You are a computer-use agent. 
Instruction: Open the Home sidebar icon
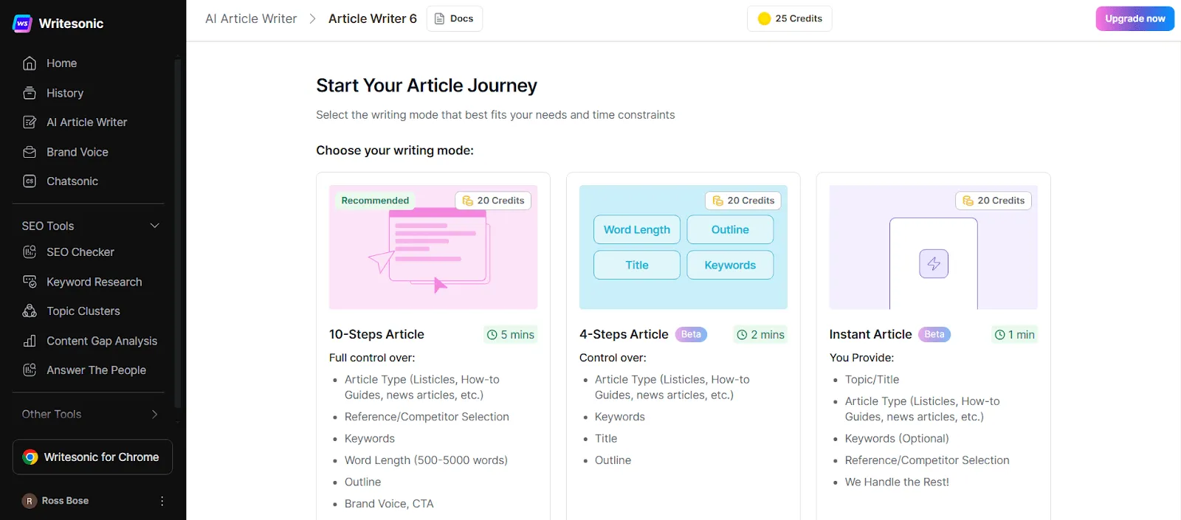point(30,63)
